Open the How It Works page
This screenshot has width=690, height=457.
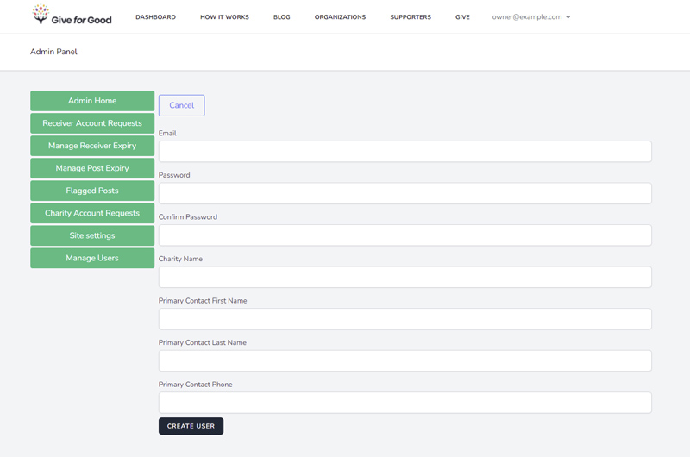pos(224,16)
